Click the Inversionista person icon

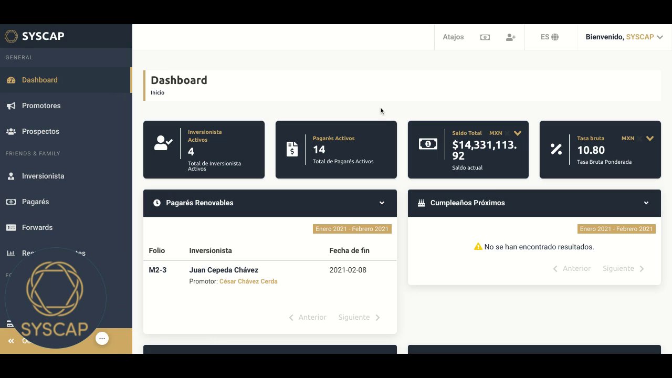[11, 176]
